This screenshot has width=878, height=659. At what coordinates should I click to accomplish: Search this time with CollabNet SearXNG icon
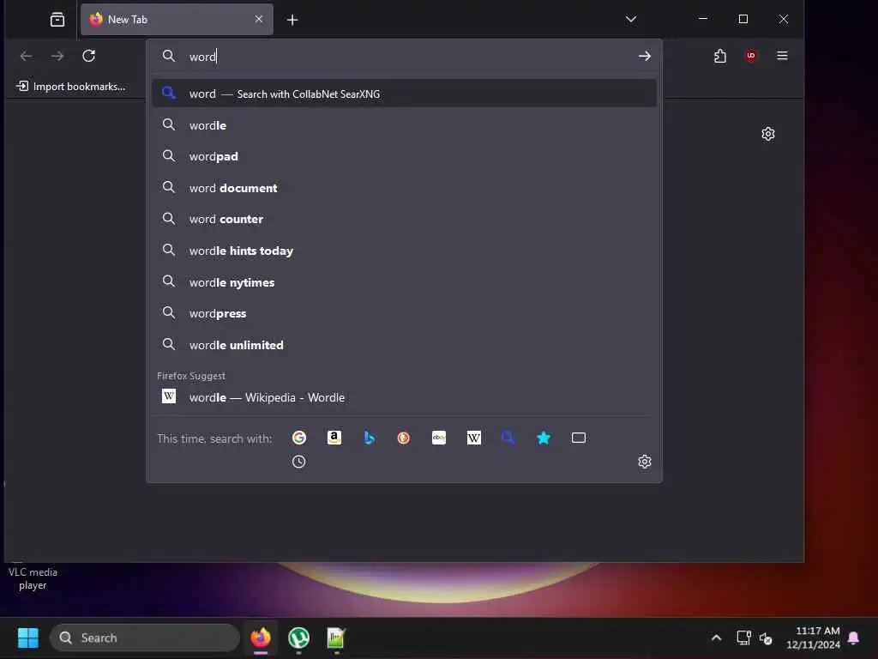point(508,438)
